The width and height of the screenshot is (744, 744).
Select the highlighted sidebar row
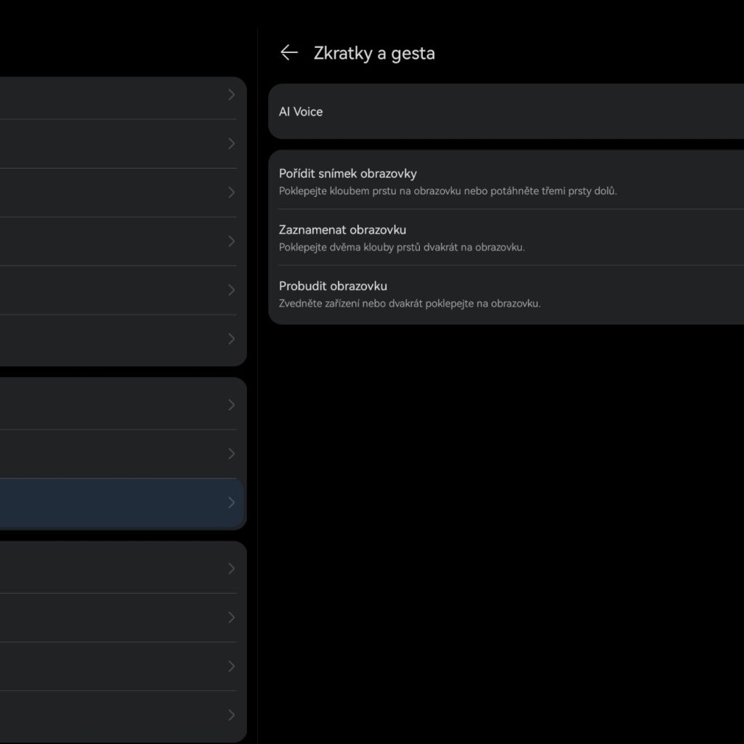click(x=116, y=503)
